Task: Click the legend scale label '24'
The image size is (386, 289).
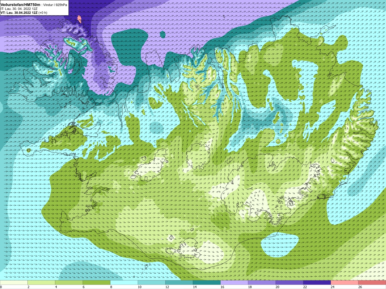Action: (332, 287)
